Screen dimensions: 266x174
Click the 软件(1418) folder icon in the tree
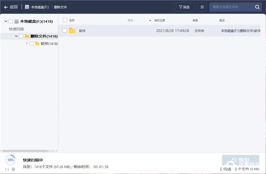pyautogui.click(x=37, y=44)
